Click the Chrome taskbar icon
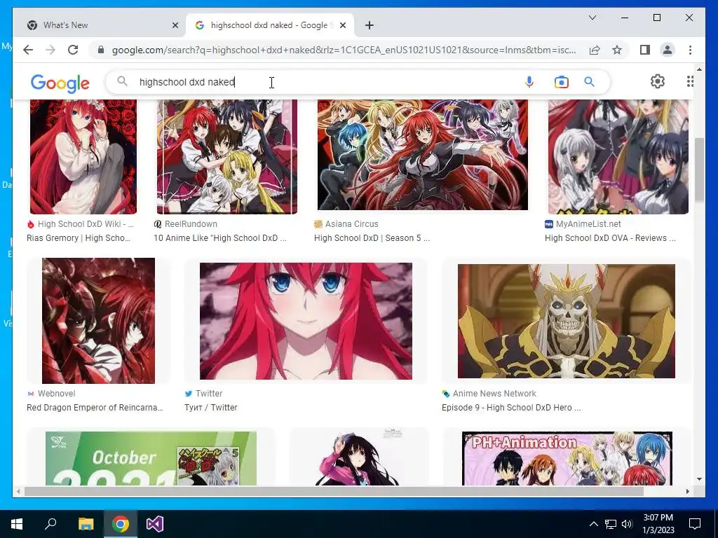718x538 pixels. 121,524
